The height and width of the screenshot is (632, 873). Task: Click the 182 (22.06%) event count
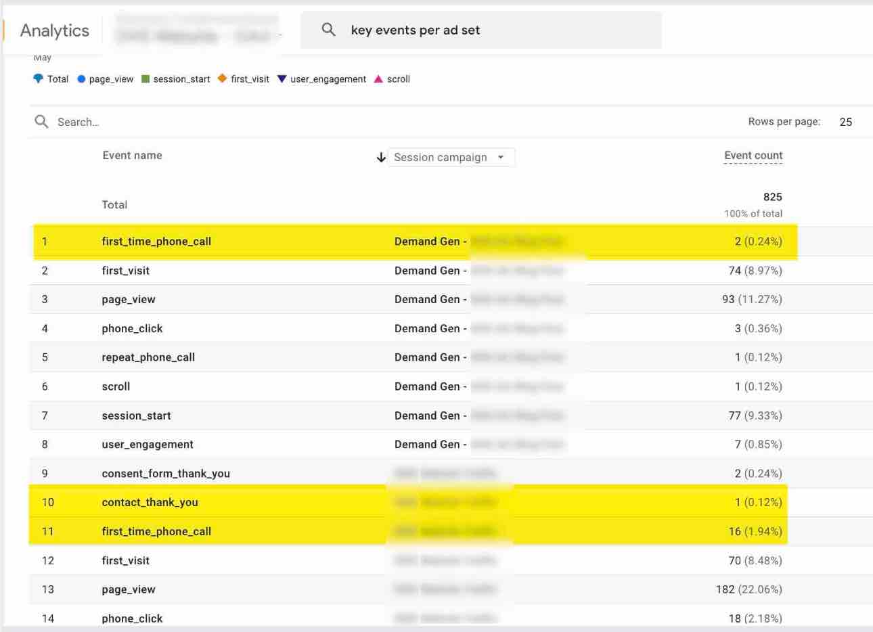coord(749,589)
